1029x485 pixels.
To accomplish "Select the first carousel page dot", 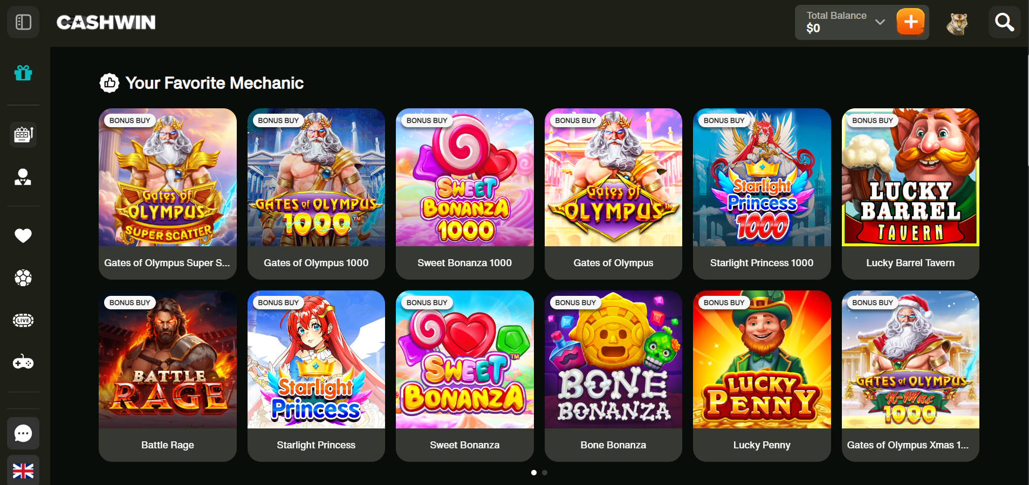I will tap(534, 473).
